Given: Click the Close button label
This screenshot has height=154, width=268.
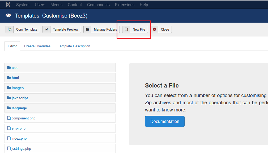Looking at the screenshot, I should pyautogui.click(x=165, y=30).
